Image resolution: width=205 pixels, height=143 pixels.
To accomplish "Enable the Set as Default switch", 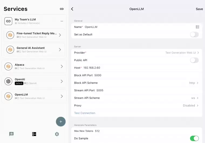I will coord(194,35).
